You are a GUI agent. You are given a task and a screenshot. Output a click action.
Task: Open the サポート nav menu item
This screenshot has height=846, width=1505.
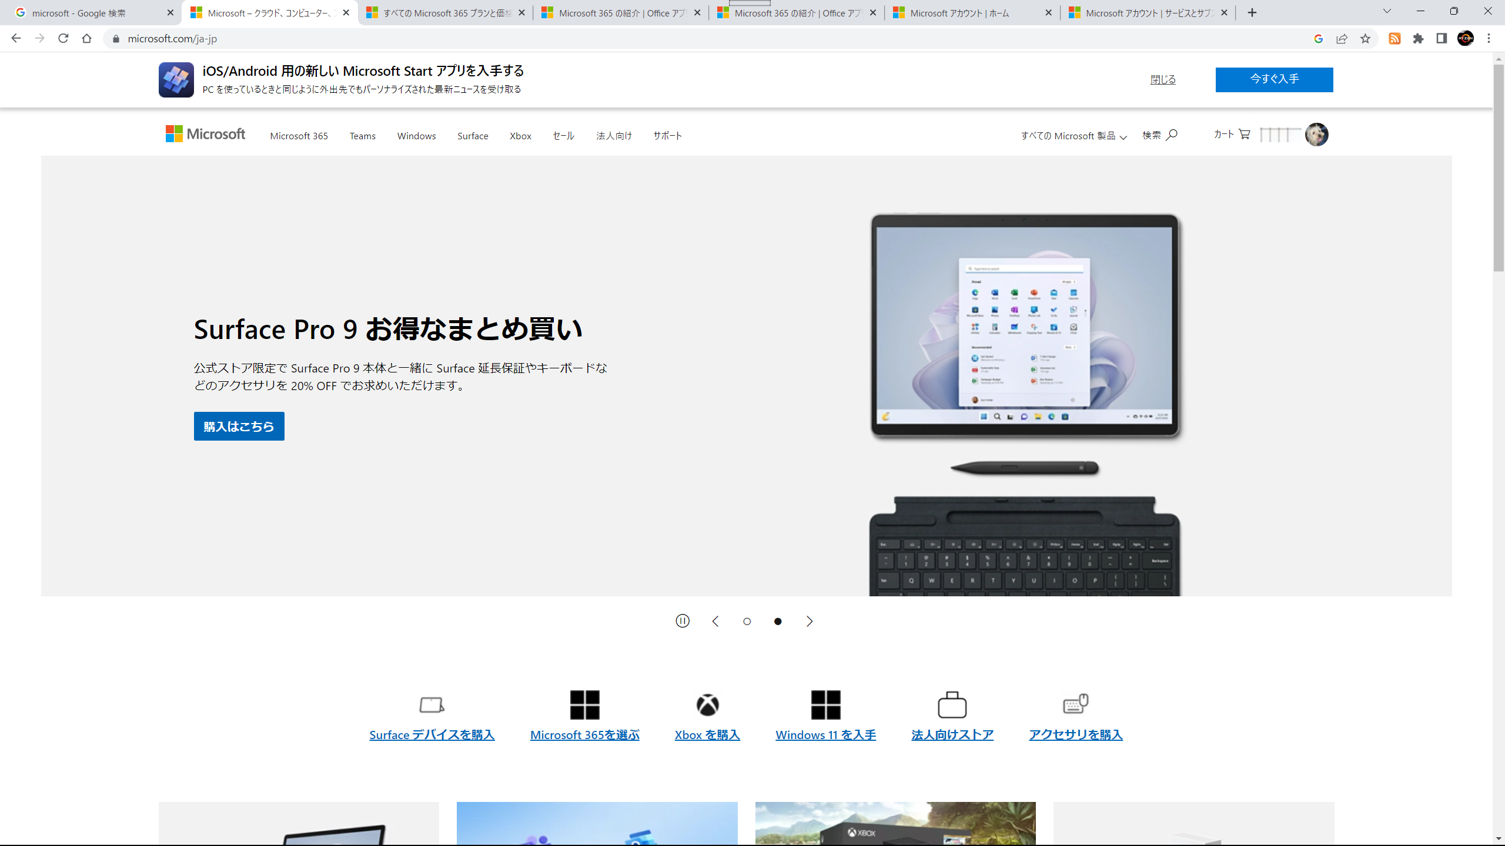(x=667, y=136)
